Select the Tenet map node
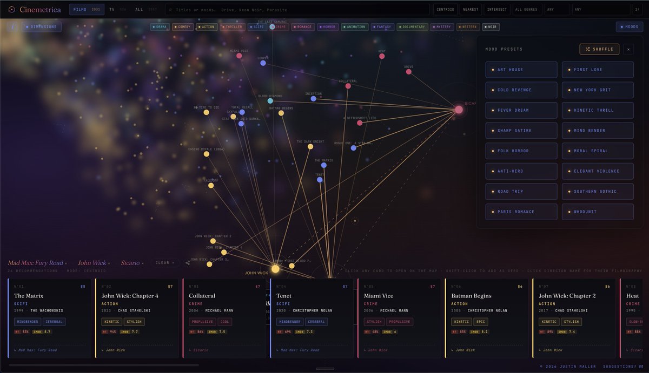The width and height of the screenshot is (649, 373). tap(320, 179)
